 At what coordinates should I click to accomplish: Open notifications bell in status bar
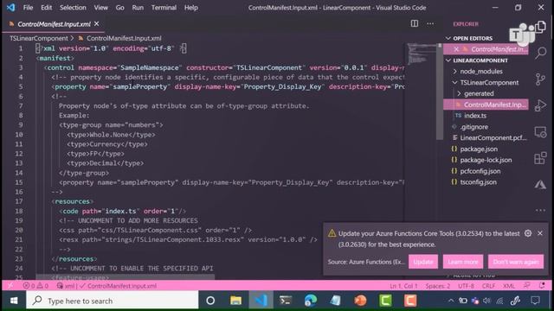point(542,286)
